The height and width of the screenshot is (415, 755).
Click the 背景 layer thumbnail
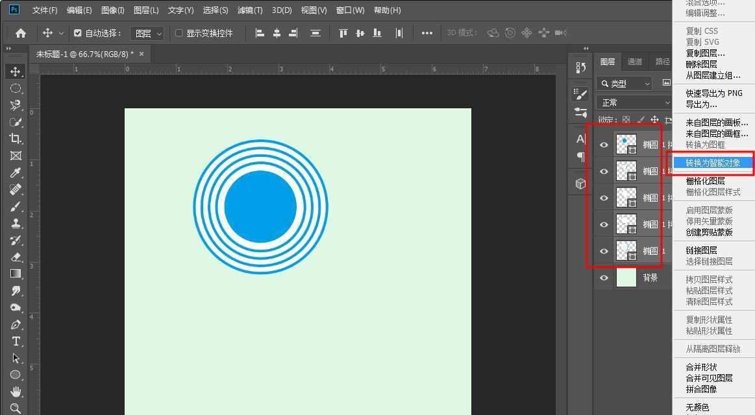[626, 278]
